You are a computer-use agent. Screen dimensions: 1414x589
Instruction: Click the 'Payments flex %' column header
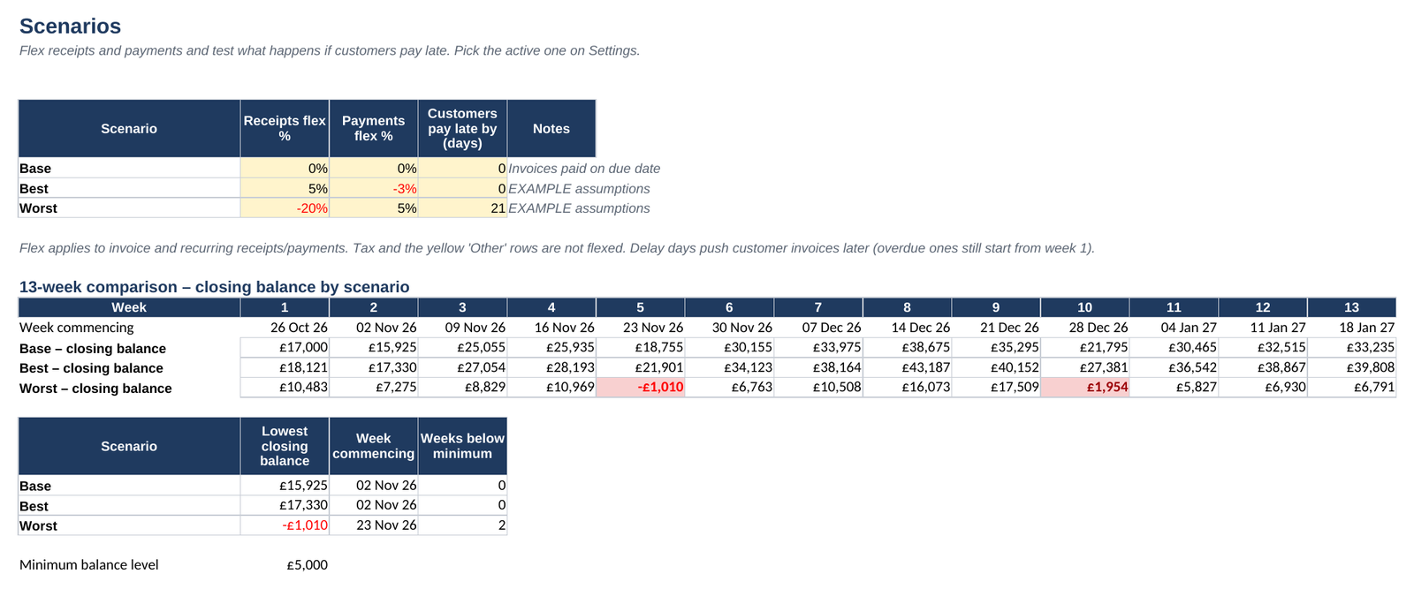[x=374, y=128]
